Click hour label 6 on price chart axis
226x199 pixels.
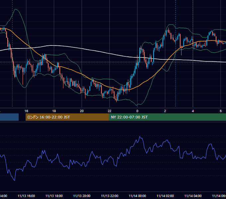click(221, 111)
